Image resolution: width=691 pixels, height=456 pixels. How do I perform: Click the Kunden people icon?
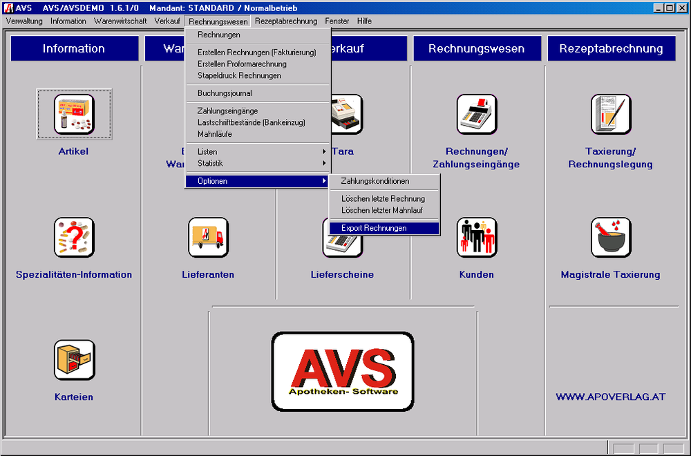[x=476, y=237]
